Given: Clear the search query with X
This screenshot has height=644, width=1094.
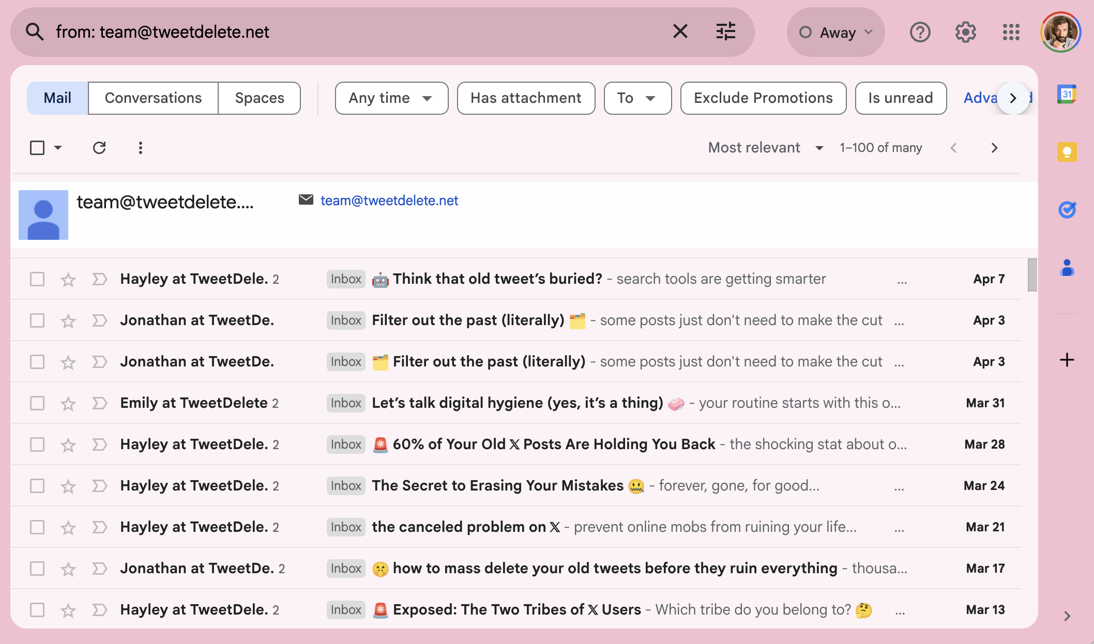Looking at the screenshot, I should click(680, 32).
